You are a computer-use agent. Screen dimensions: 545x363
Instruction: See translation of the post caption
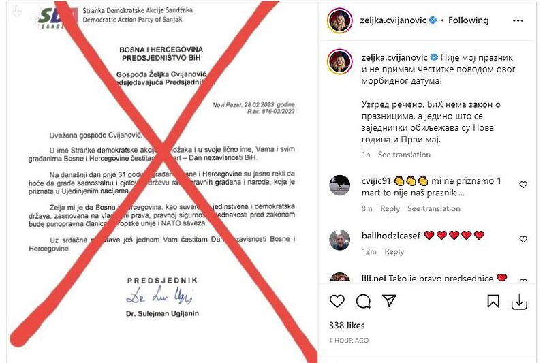(404, 155)
